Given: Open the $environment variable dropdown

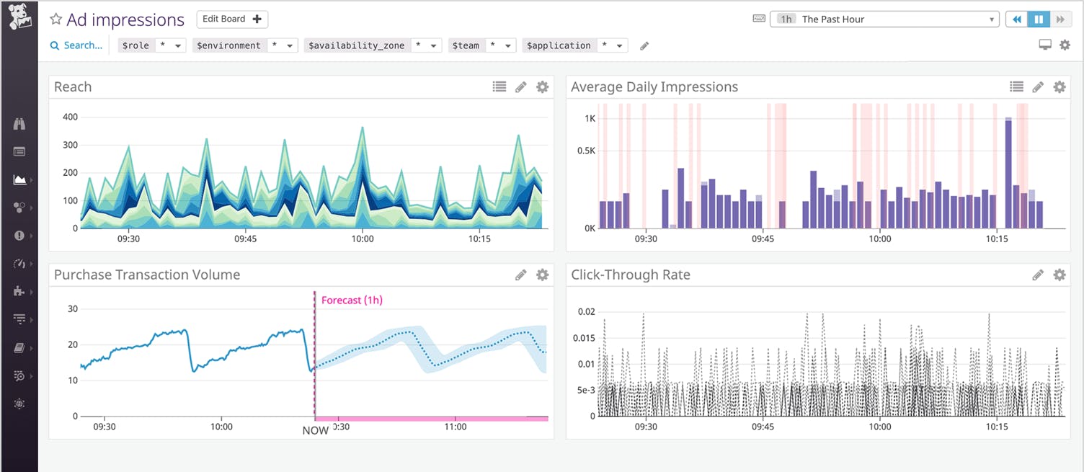Looking at the screenshot, I should pyautogui.click(x=282, y=45).
